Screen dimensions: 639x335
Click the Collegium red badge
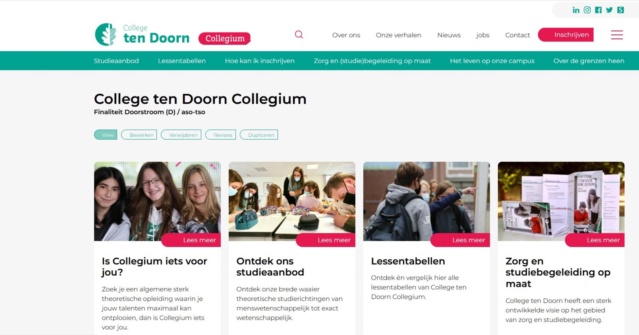[224, 39]
